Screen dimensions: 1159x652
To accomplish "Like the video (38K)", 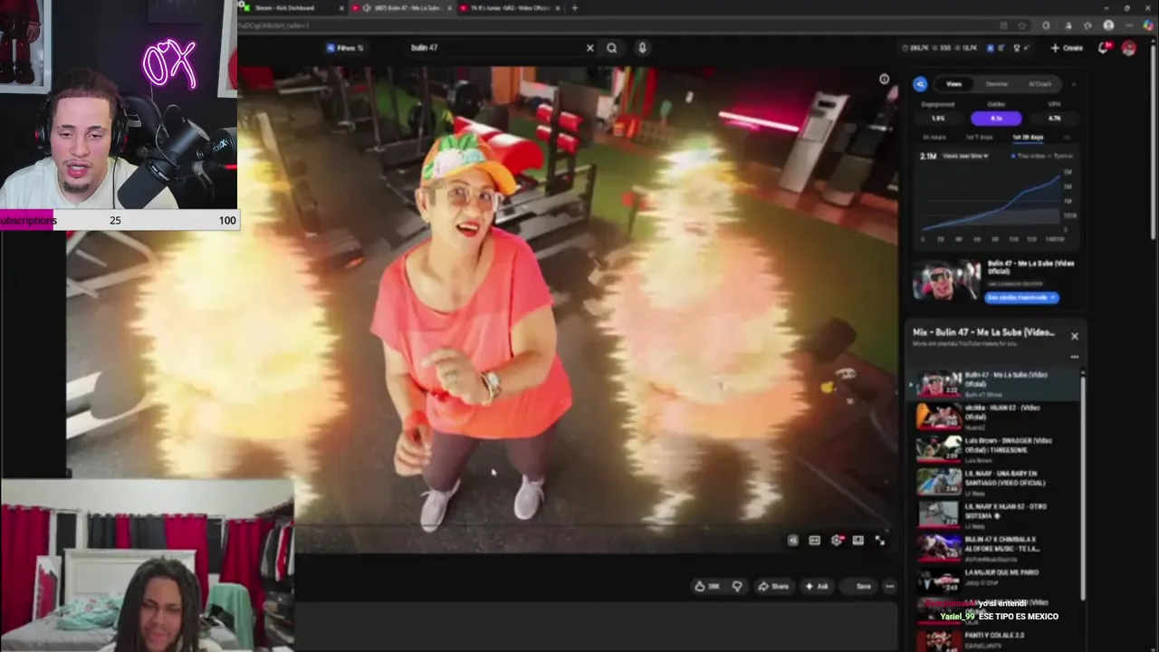I will coord(707,587).
